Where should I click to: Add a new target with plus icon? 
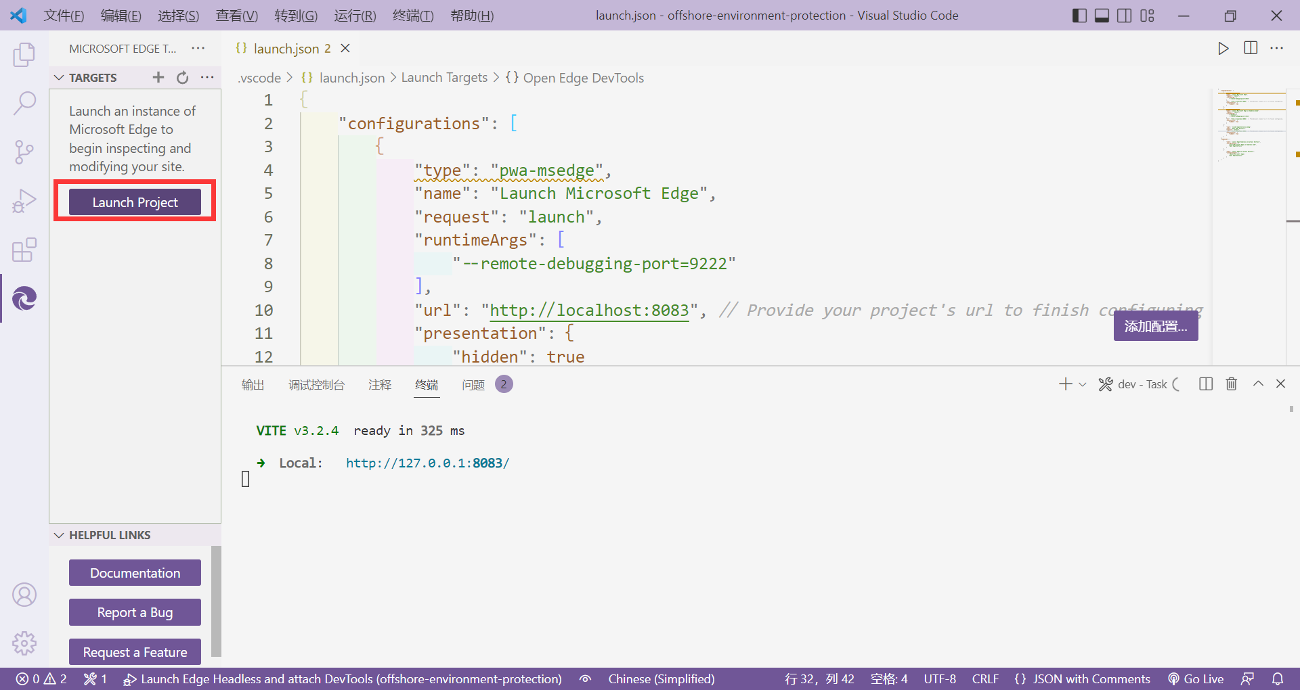(158, 77)
